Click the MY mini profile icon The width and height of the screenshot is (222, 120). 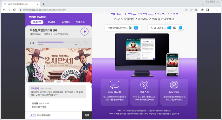[174, 85]
